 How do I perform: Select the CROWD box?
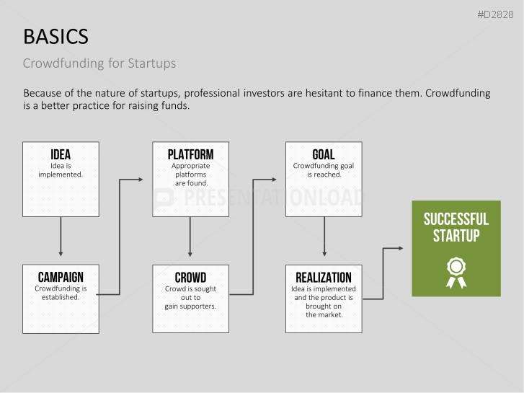coord(190,299)
